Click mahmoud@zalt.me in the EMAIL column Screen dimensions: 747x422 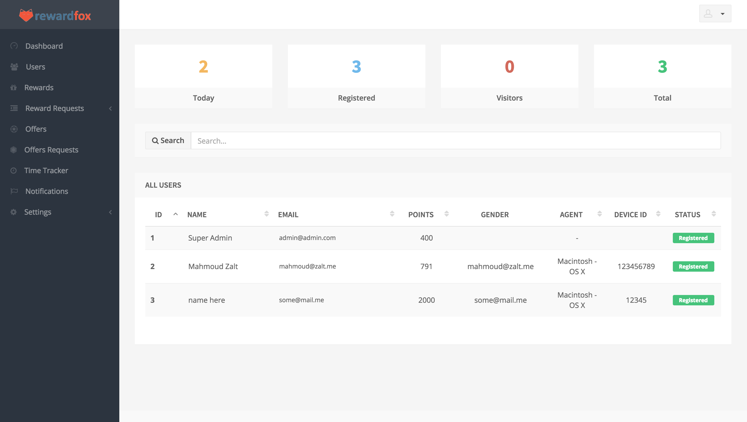[x=307, y=266]
